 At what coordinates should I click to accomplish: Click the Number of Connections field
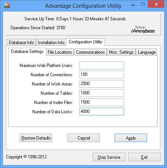click(x=102, y=74)
